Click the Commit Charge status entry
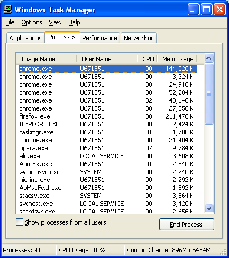The image size is (229, 258). coord(168,250)
